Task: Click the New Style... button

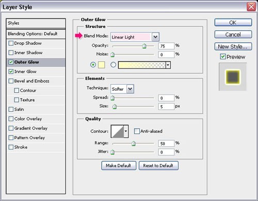Action: click(x=233, y=46)
